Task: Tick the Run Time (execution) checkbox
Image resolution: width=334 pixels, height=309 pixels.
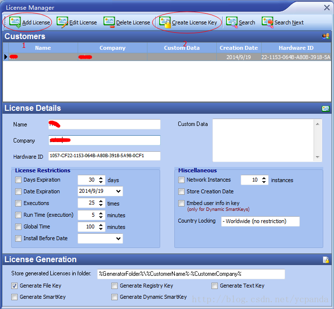Action: tap(19, 215)
